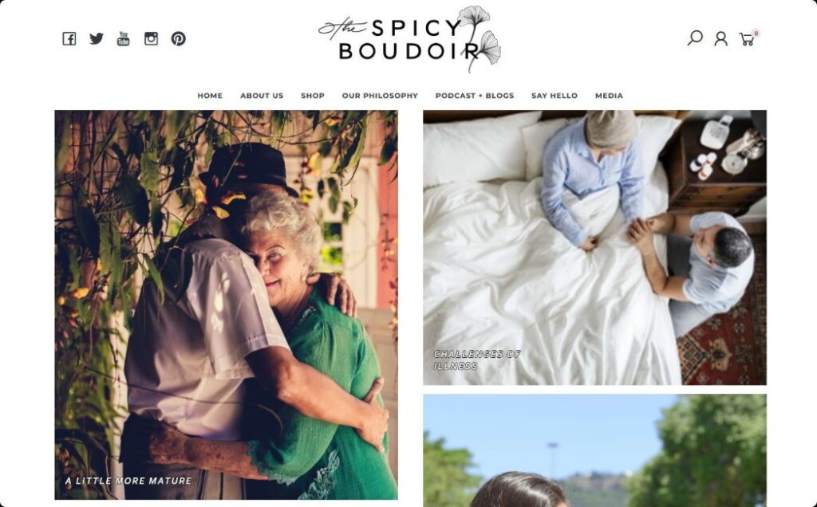Go to the Home menu item
817x507 pixels.
[x=210, y=96]
